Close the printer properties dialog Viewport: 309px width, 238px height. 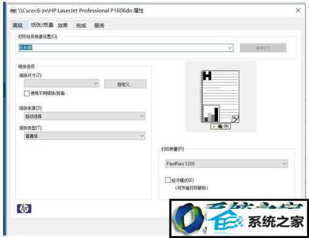click(x=298, y=10)
